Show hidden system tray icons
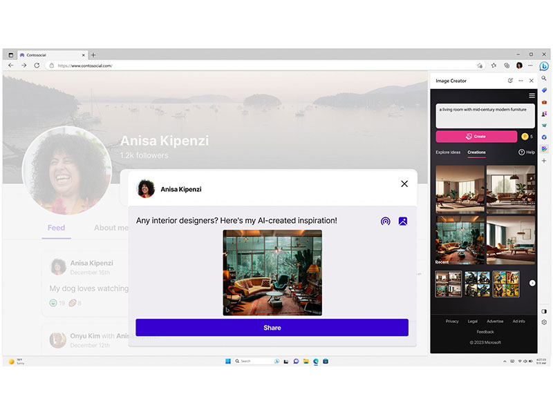Screen dimensions: 553x414 pos(505,361)
